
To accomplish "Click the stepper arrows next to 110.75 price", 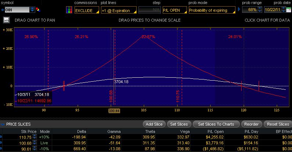I will (35, 137).
